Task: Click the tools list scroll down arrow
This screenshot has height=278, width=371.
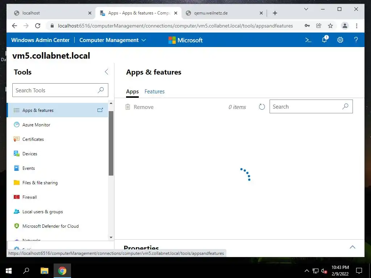Action: pos(111,237)
